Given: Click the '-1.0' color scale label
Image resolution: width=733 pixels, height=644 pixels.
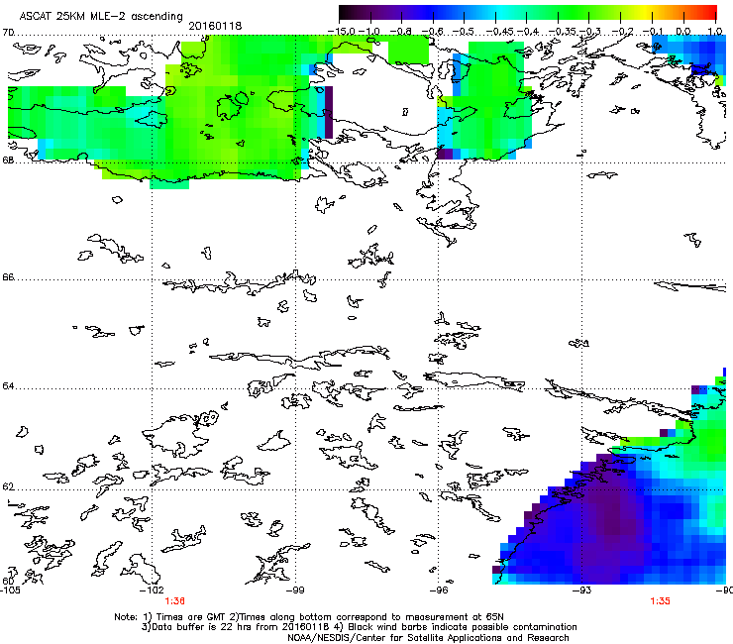Looking at the screenshot, I should coord(371,32).
